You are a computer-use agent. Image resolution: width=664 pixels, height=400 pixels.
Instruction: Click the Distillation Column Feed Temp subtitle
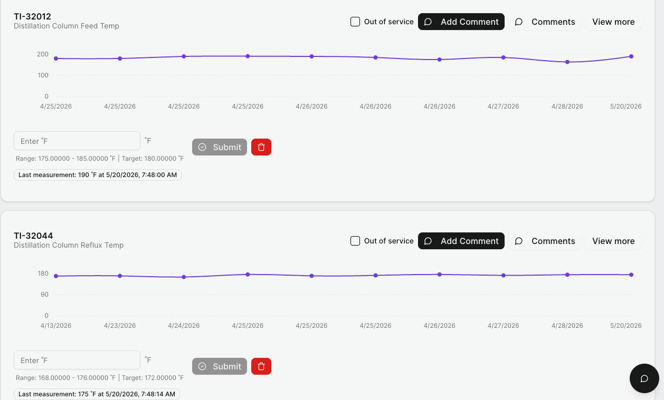pos(67,26)
